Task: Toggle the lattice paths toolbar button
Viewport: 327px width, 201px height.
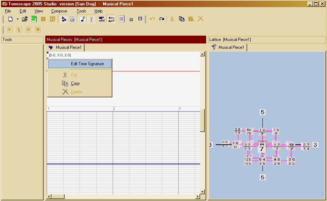Action: 111,19
